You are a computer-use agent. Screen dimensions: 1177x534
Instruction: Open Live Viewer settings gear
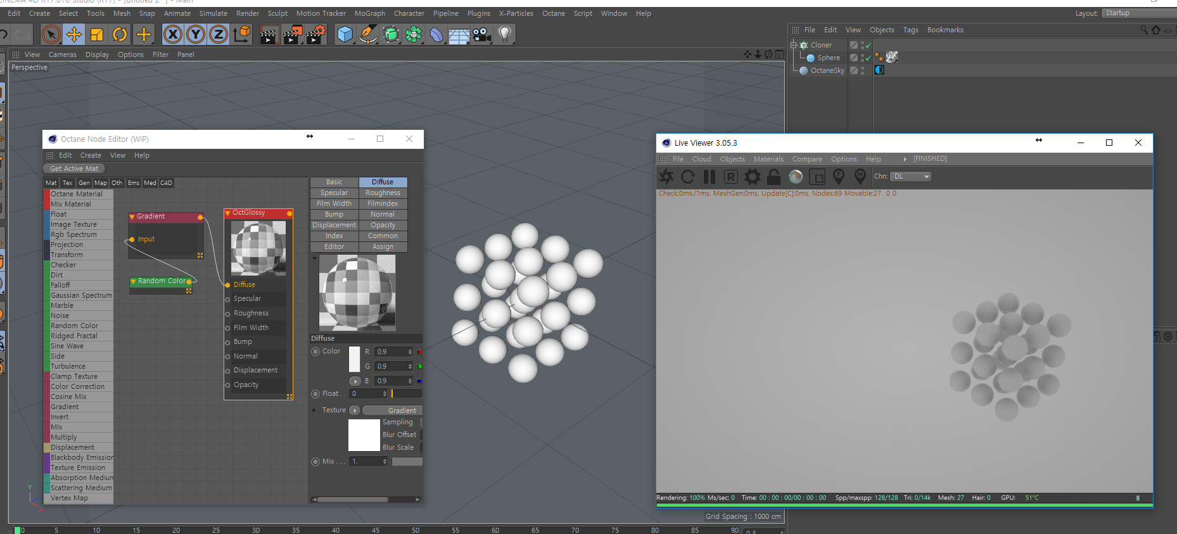pyautogui.click(x=752, y=177)
